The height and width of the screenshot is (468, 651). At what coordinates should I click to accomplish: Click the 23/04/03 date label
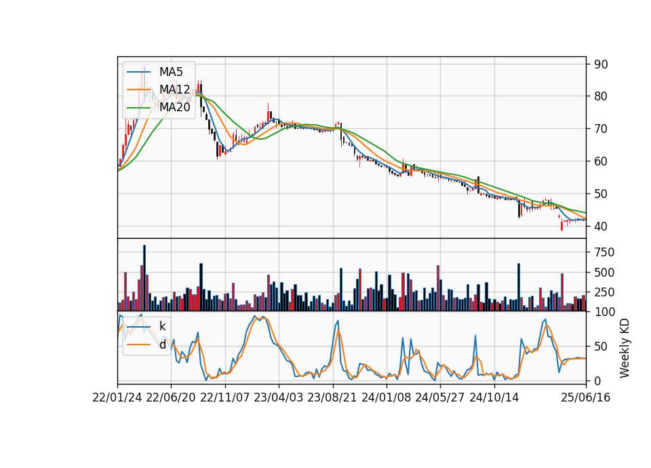(278, 397)
